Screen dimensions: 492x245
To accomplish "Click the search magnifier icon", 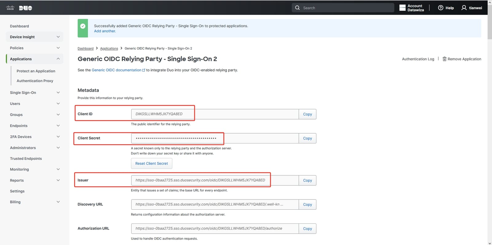I will coord(297,8).
